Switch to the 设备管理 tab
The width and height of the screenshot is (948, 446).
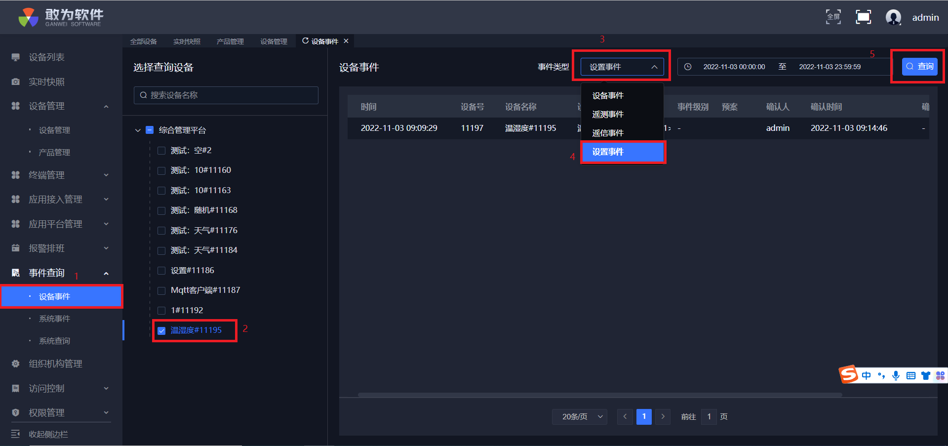click(x=274, y=41)
